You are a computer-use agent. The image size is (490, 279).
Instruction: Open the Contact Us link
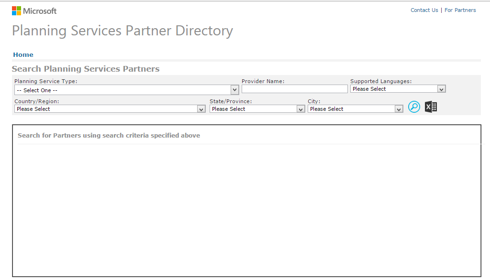[424, 10]
